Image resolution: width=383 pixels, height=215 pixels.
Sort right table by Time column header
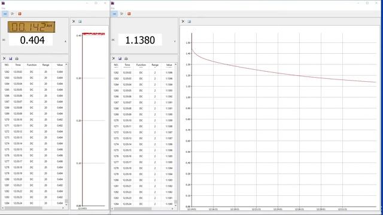pos(127,65)
